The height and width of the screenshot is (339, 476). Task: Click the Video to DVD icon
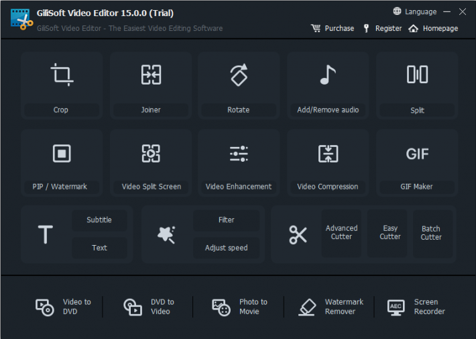coord(45,307)
